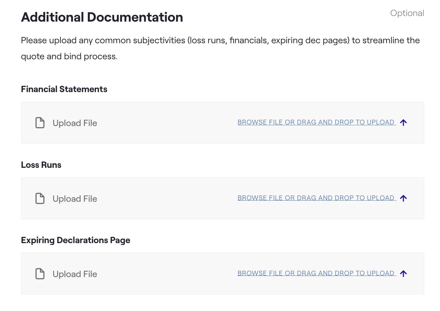Screen dimensions: 440x311
Task: Click the "Financial Statements" field label
Action: coord(64,89)
